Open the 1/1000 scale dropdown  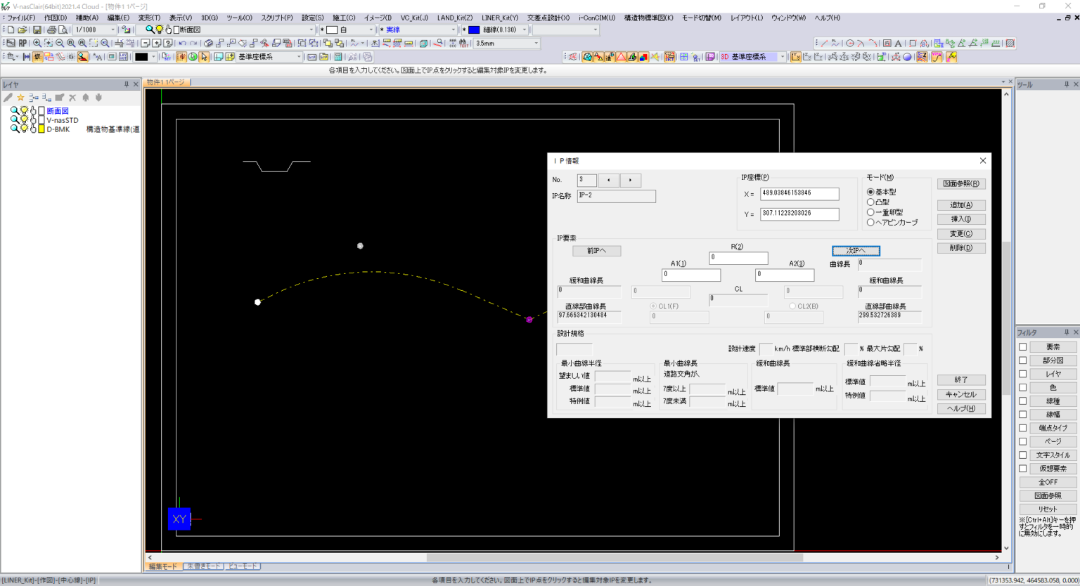pyautogui.click(x=113, y=30)
